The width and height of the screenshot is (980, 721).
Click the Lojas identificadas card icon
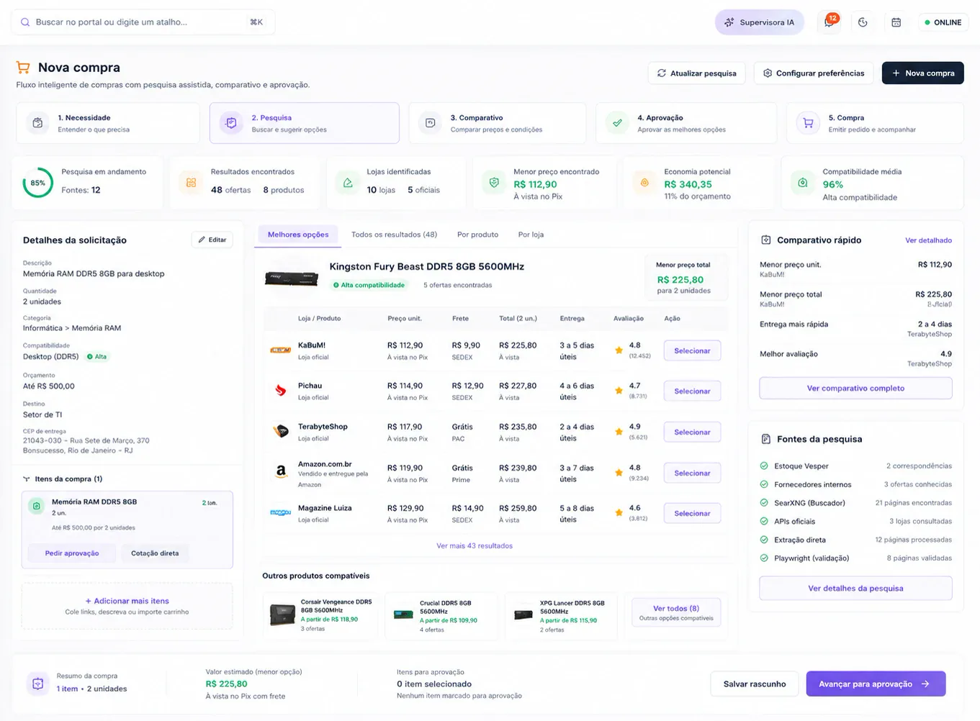348,183
